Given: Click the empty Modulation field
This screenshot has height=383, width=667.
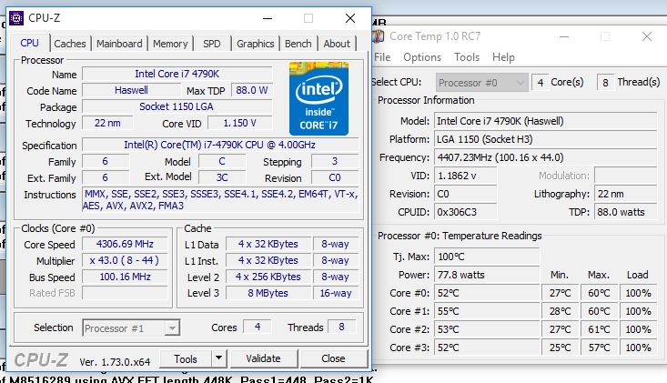Looking at the screenshot, I should click(626, 176).
